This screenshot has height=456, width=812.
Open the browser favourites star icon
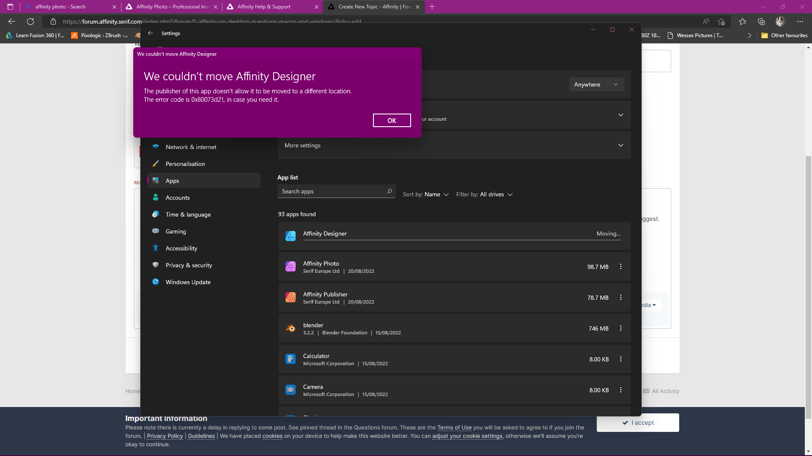[742, 22]
